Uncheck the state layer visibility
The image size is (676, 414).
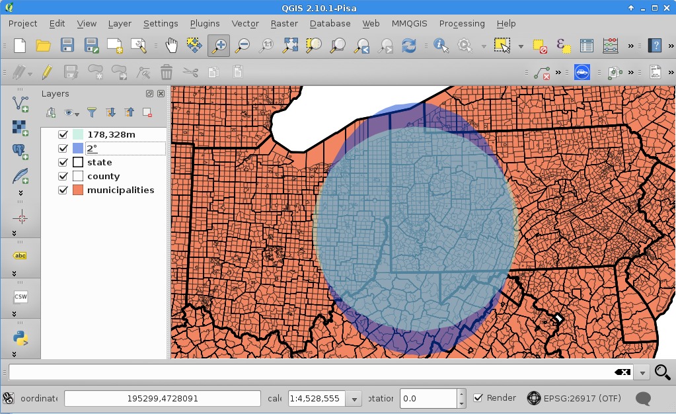point(63,163)
